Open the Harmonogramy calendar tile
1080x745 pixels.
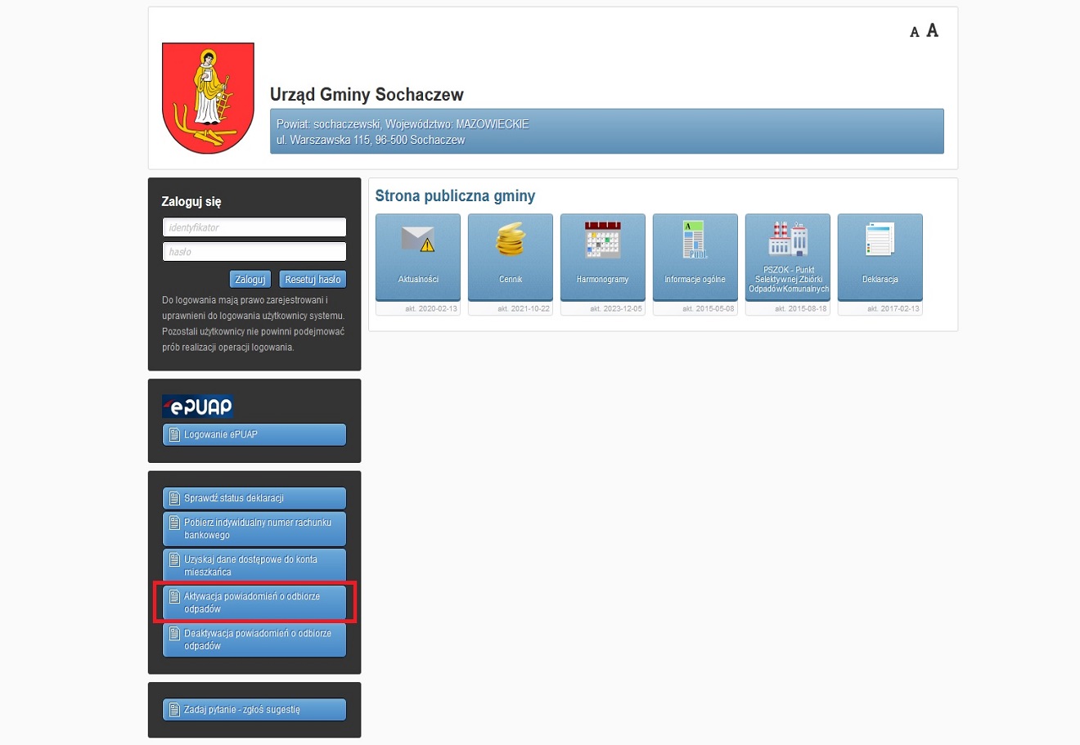[x=603, y=257]
